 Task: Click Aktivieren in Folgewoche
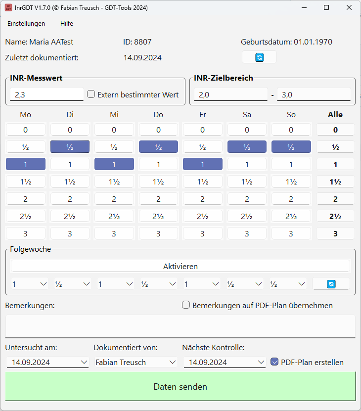[x=180, y=266]
